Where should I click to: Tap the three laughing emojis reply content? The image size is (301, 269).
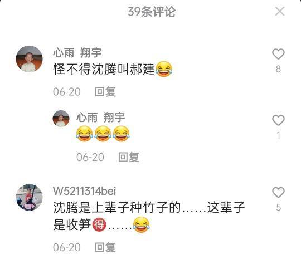tap(103, 134)
